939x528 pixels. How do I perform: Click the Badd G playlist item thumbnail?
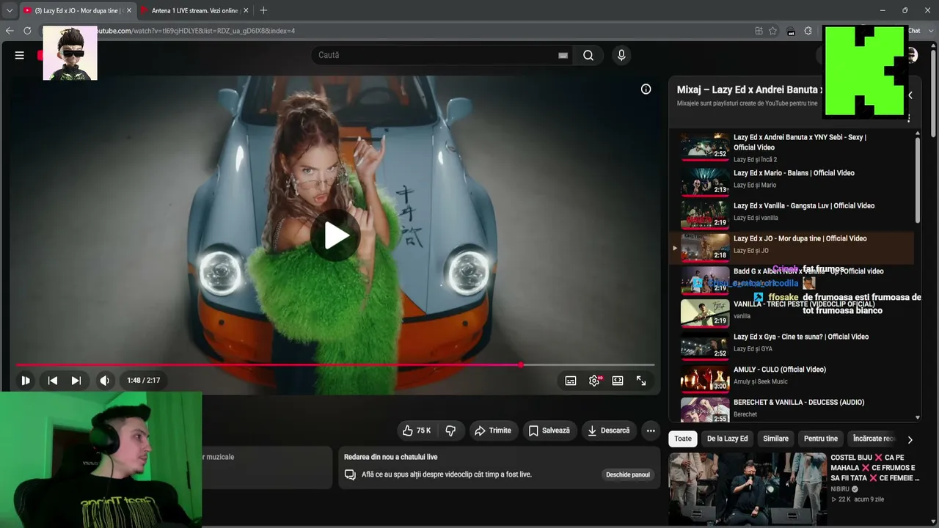(x=705, y=279)
